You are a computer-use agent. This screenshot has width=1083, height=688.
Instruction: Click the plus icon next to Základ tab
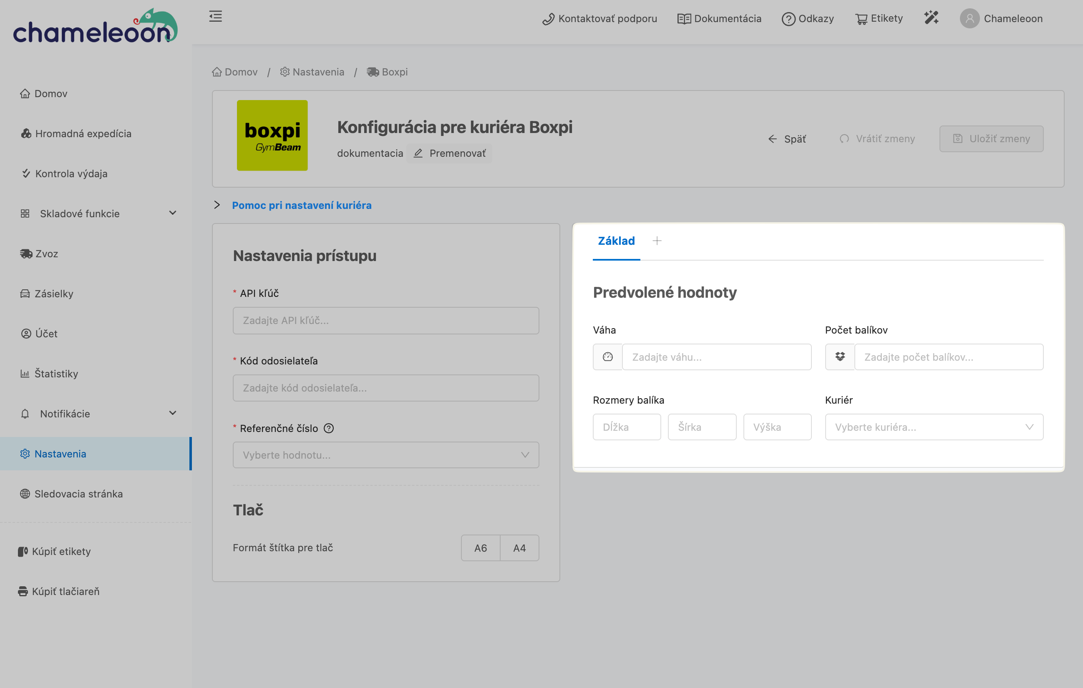coord(657,241)
